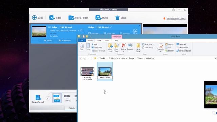The height and width of the screenshot is (122, 217).
Task: Click Paste shortcut in ribbon
Action: [98, 51]
